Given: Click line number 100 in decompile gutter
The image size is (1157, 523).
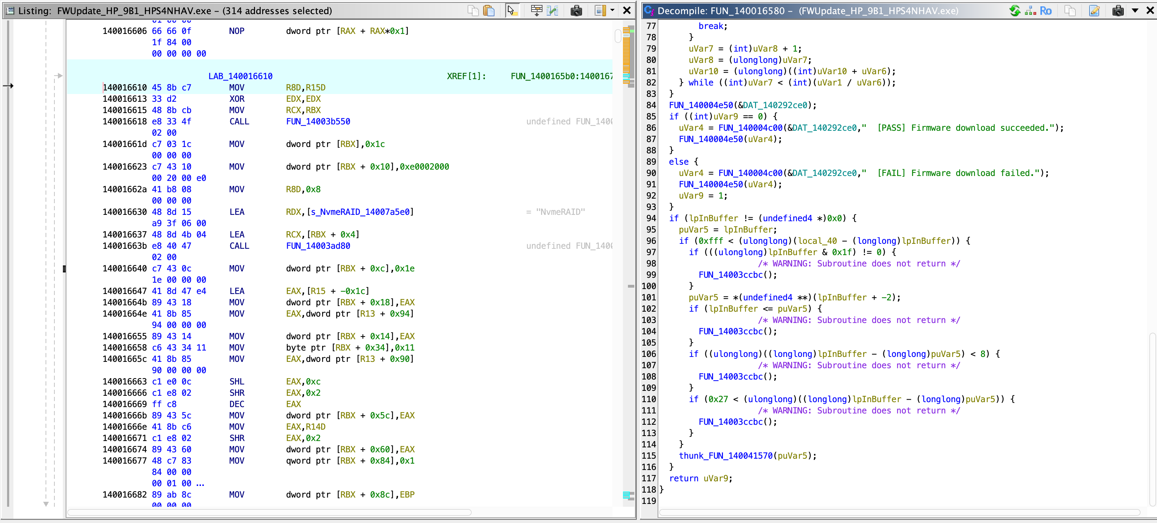Looking at the screenshot, I should point(649,286).
